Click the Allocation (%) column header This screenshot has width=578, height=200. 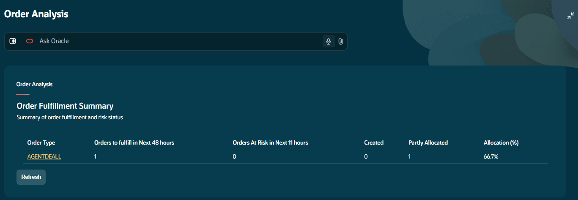click(x=501, y=142)
